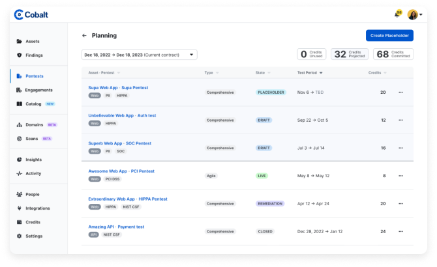The height and width of the screenshot is (267, 437).
Task: Click the CLOSED state badge
Action: coord(265,231)
